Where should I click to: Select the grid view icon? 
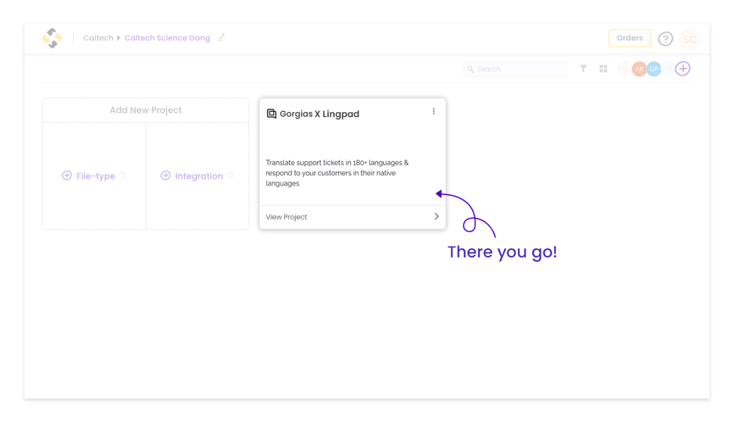[x=603, y=69]
